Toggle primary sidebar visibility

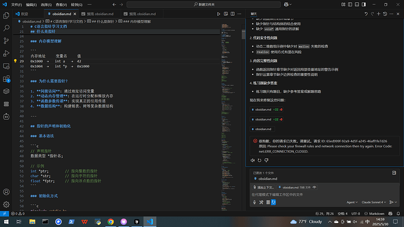[350, 4]
